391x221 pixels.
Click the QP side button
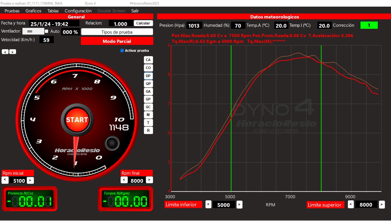coord(148,84)
